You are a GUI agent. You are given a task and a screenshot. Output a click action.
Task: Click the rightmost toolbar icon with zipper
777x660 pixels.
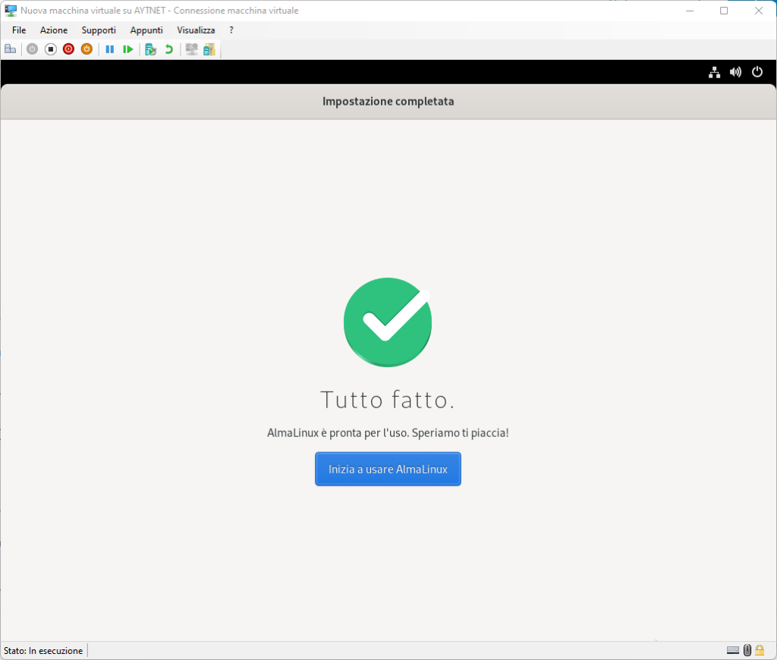209,49
